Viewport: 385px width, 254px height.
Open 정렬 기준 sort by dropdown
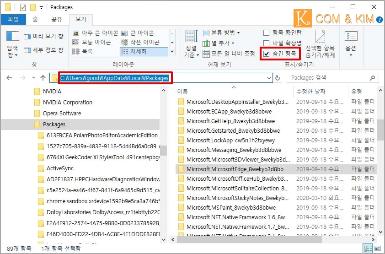point(192,44)
